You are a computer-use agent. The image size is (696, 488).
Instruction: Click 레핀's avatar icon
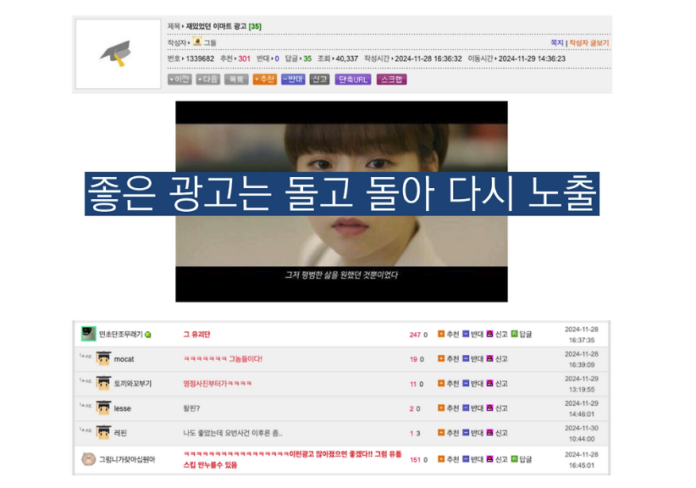[x=103, y=432]
